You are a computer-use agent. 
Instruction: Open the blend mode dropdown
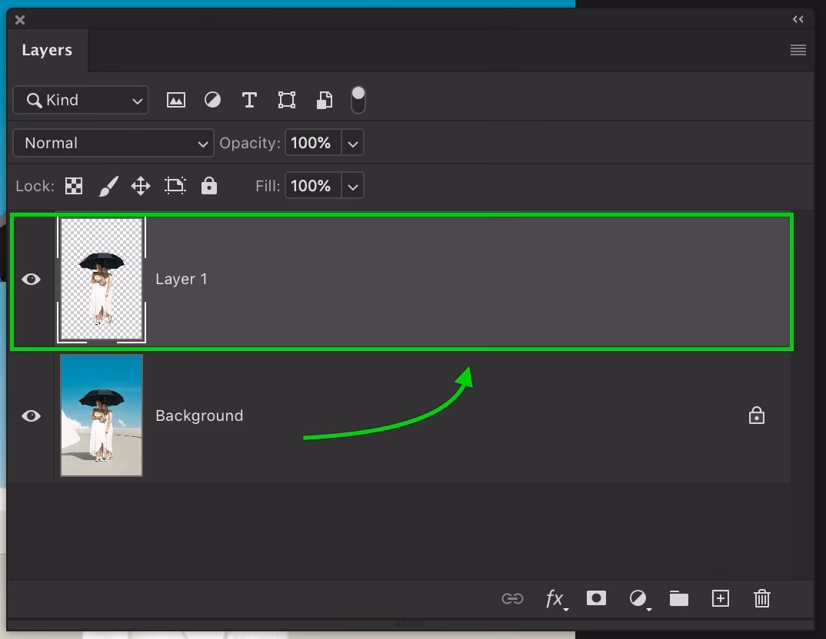coord(112,143)
